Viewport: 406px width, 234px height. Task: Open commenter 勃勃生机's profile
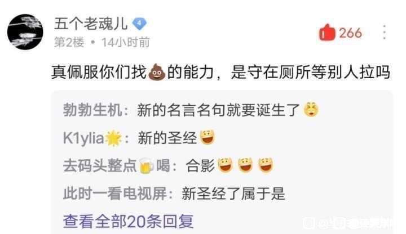92,110
